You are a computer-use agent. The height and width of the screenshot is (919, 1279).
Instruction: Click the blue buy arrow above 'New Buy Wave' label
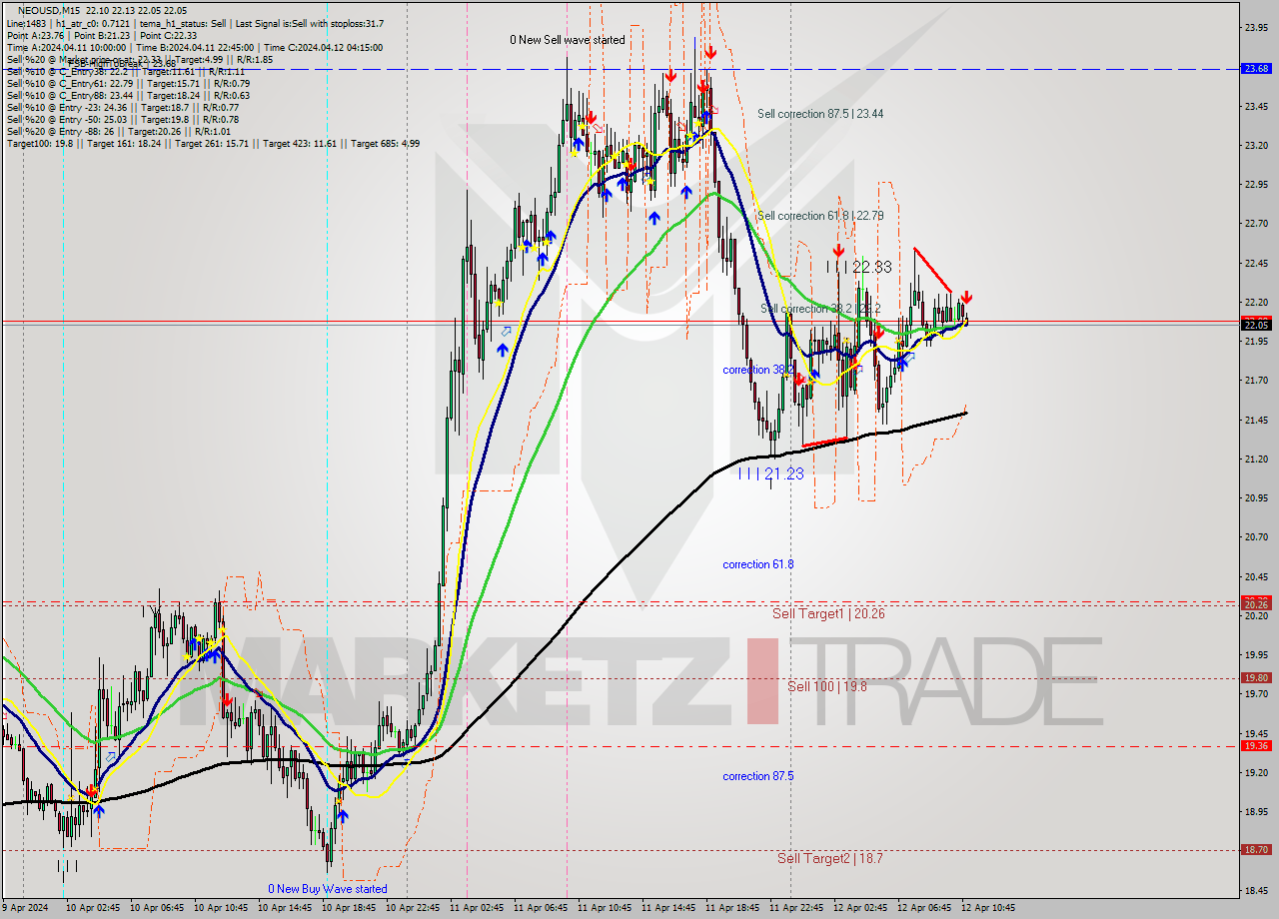(343, 816)
